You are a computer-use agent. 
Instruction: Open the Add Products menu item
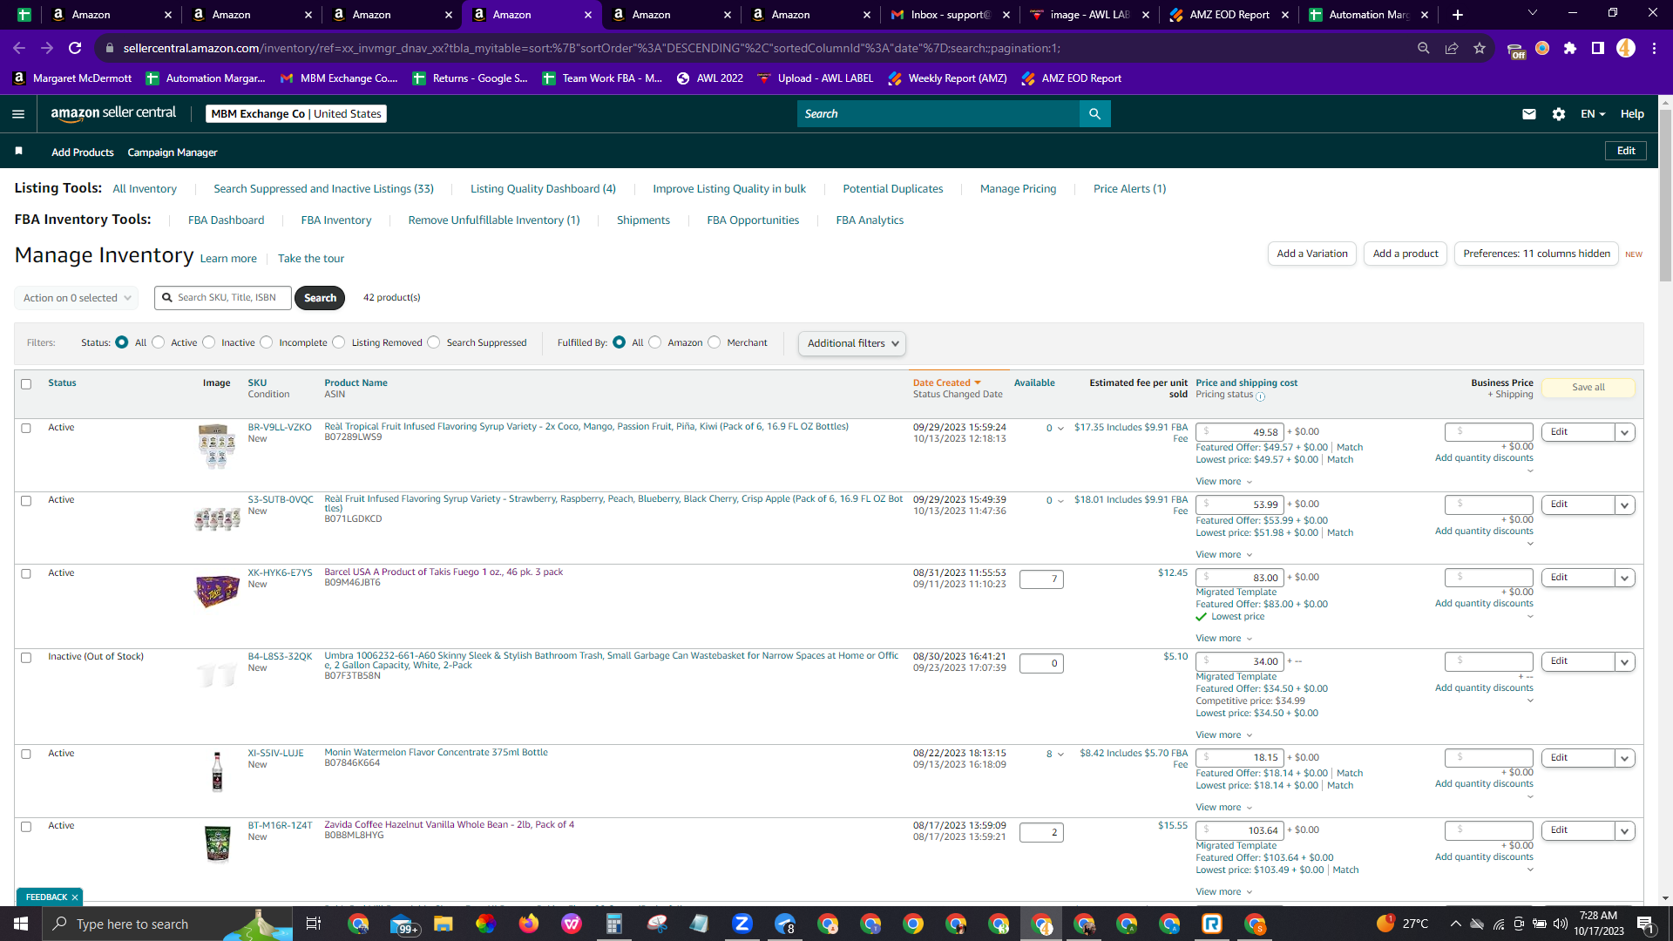83,152
